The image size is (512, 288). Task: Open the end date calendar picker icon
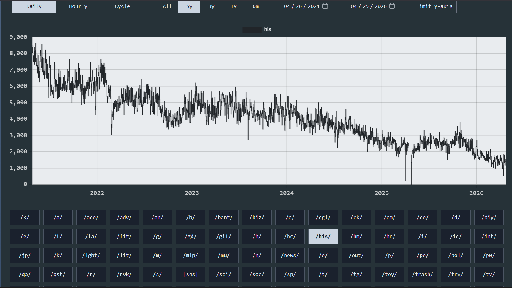392,6
